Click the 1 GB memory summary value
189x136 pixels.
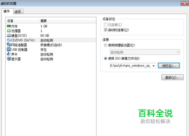pyautogui.click(x=44, y=26)
